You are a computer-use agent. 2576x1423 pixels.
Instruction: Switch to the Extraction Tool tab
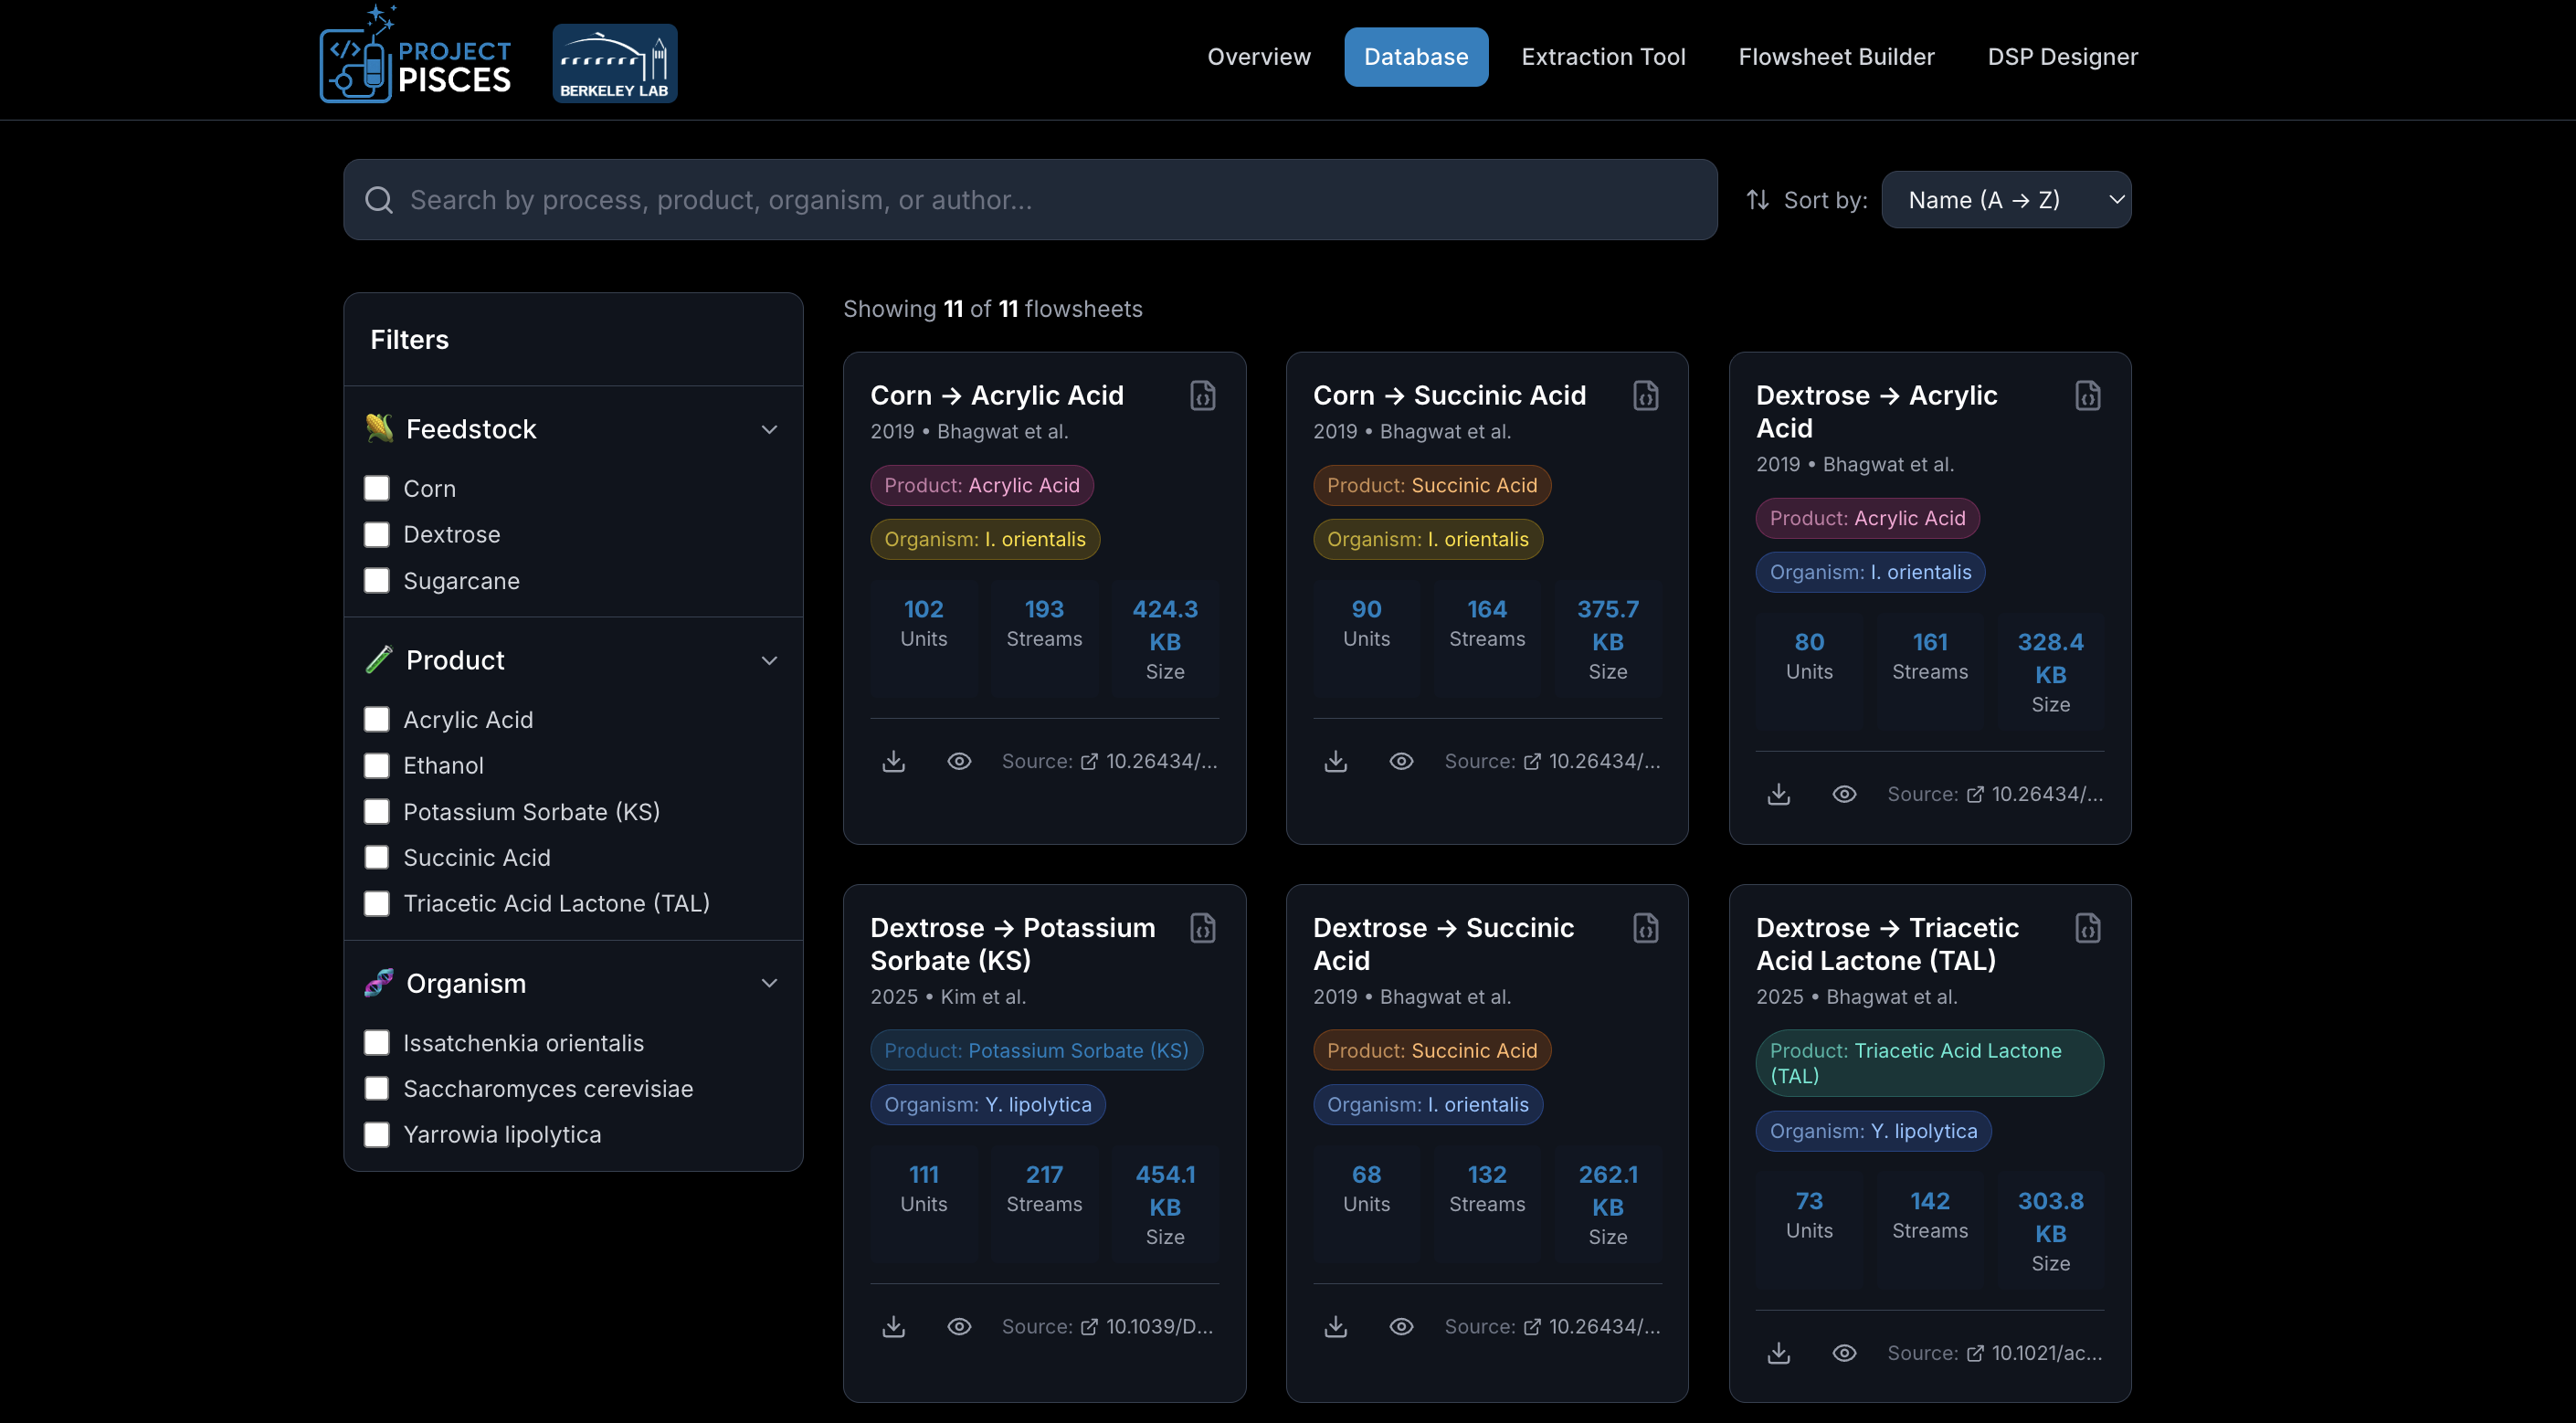point(1603,57)
